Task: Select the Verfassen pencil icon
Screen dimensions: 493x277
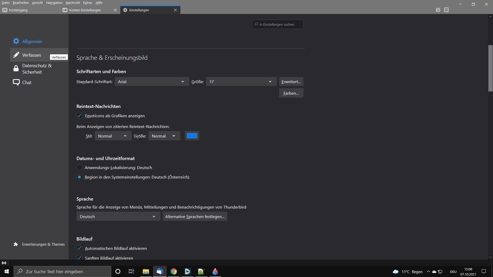Action: pyautogui.click(x=16, y=55)
